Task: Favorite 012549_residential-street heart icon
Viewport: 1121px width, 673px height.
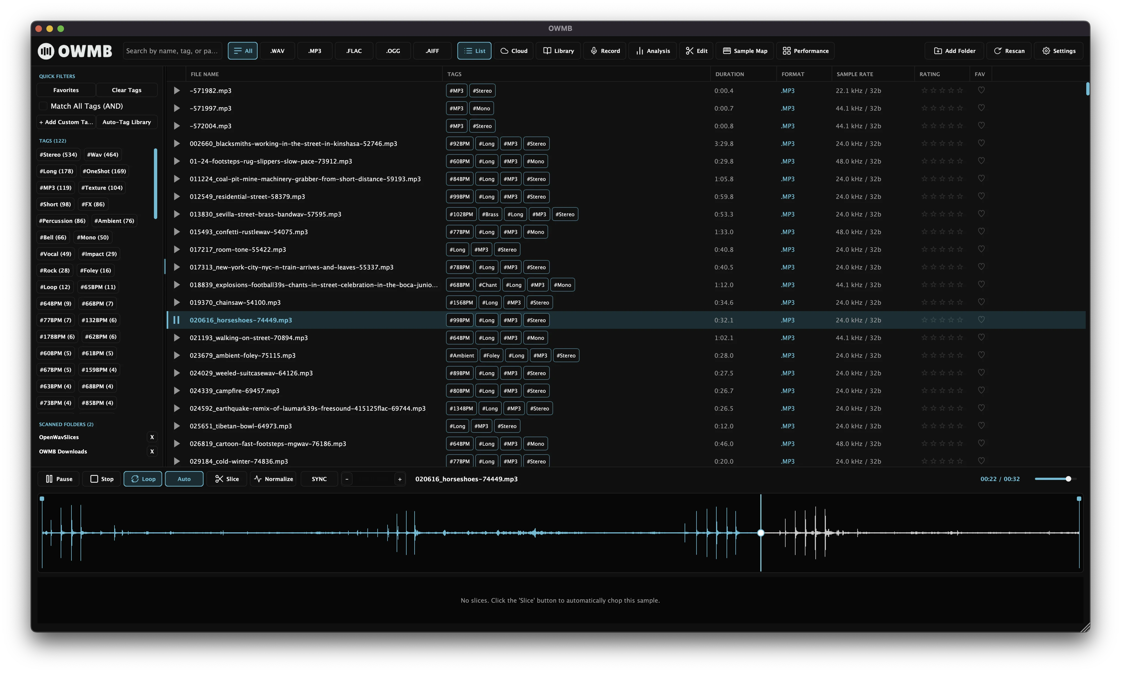Action: click(x=981, y=196)
